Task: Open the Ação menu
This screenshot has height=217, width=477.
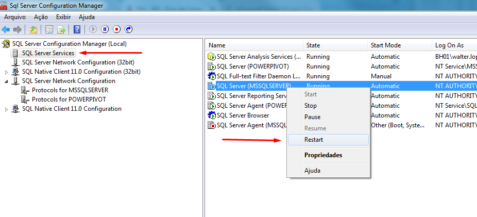Action: [41, 17]
